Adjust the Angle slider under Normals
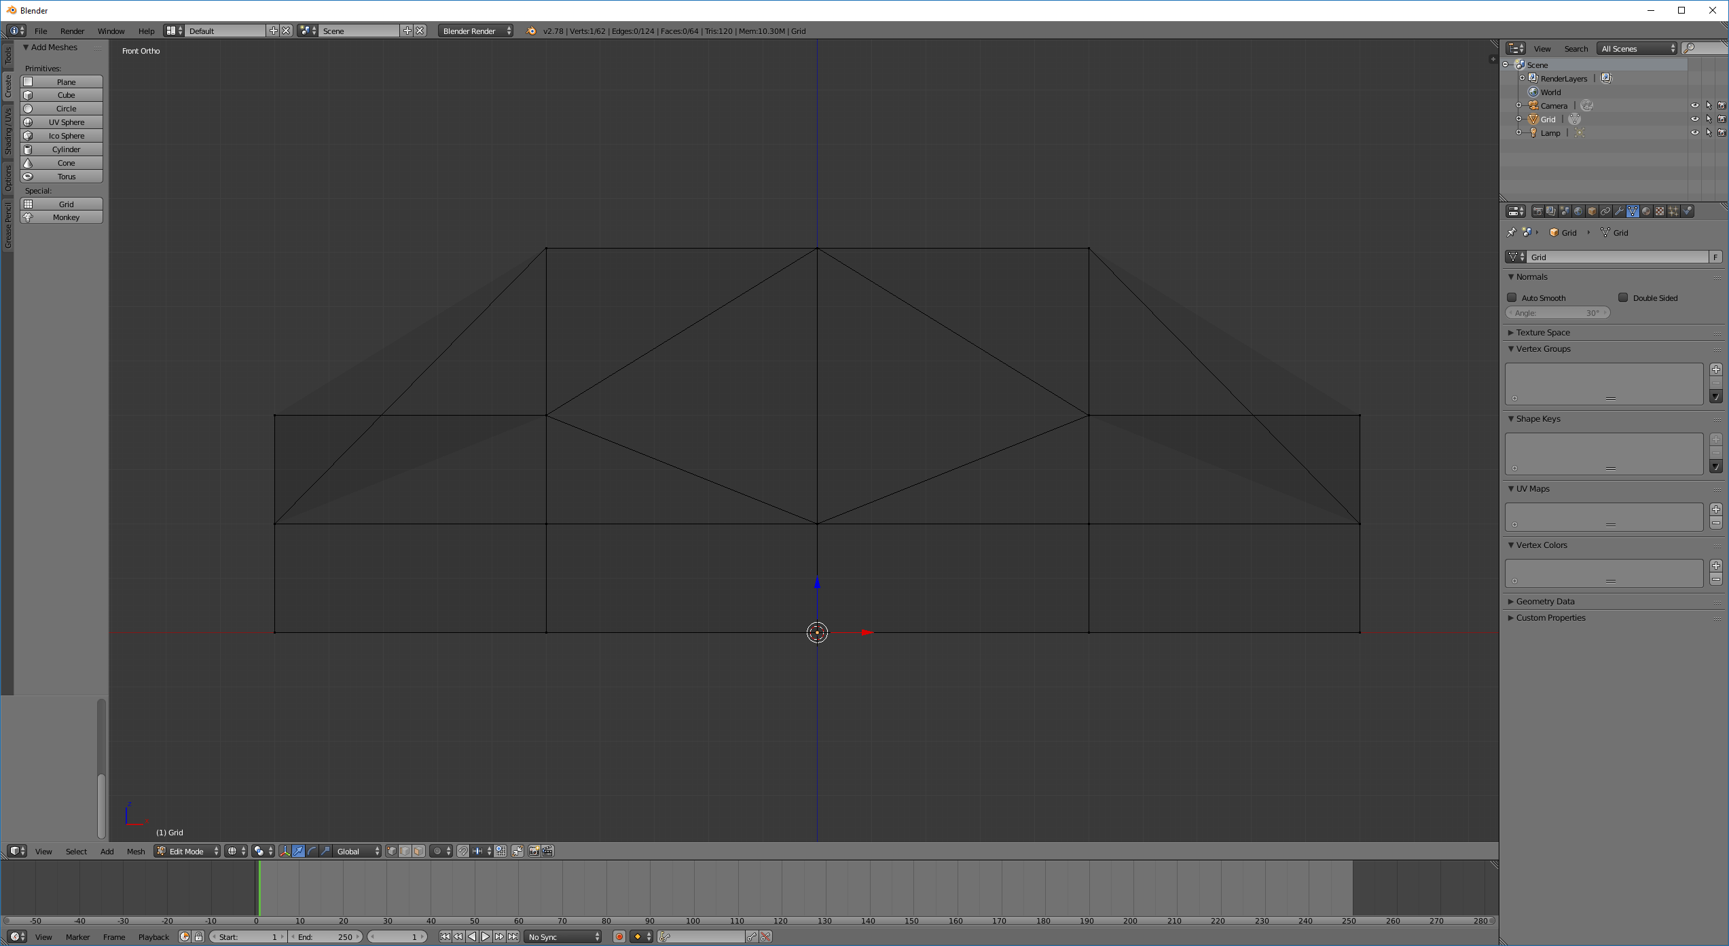 (1557, 312)
